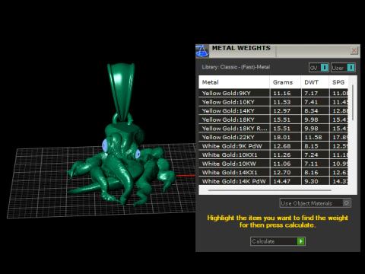Click the Library: Classic - (Fast)-Metal label

[236, 67]
